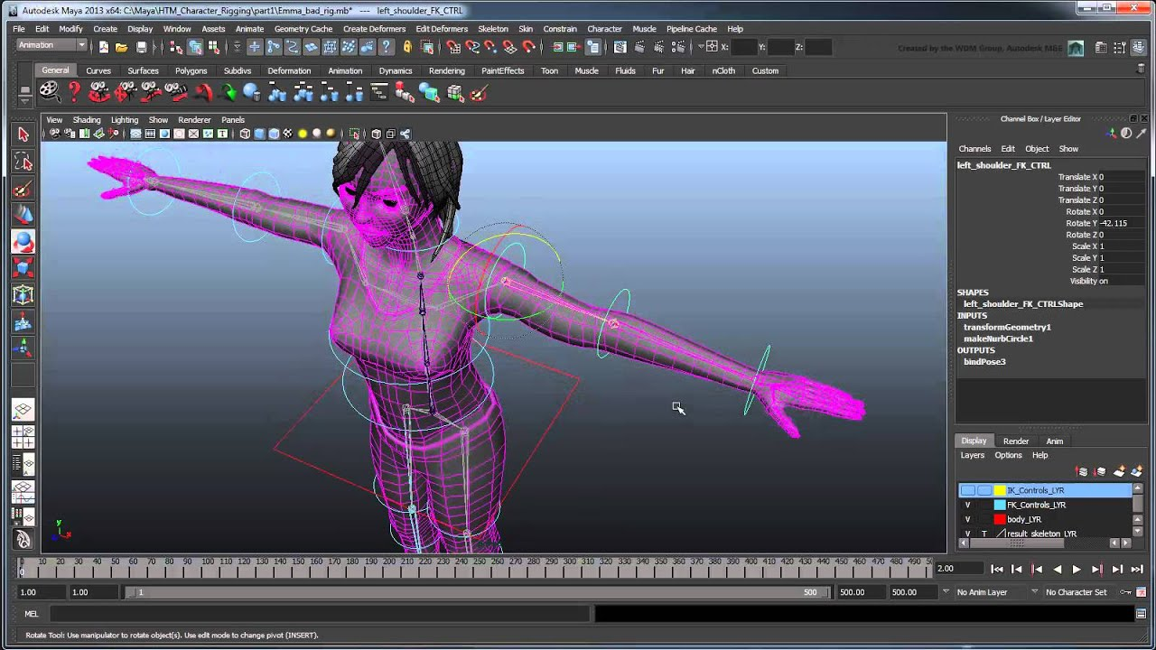Enable wireframe on shaded viewport icon
This screenshot has width=1156, height=650.
(x=274, y=134)
